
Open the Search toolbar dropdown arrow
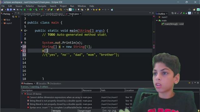[x=64, y=10]
